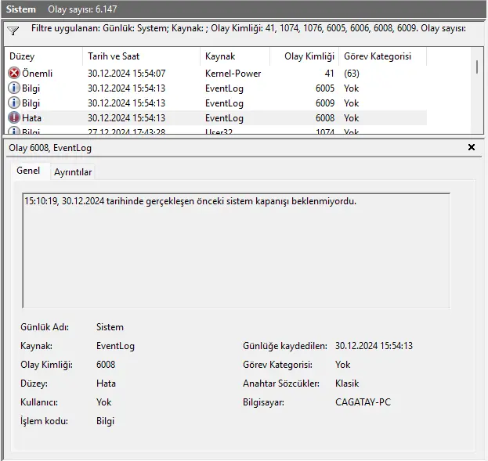Sort by Tarih ve Saat column

(x=142, y=56)
